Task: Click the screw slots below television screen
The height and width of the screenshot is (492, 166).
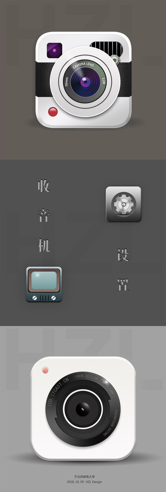Action: (x=45, y=297)
